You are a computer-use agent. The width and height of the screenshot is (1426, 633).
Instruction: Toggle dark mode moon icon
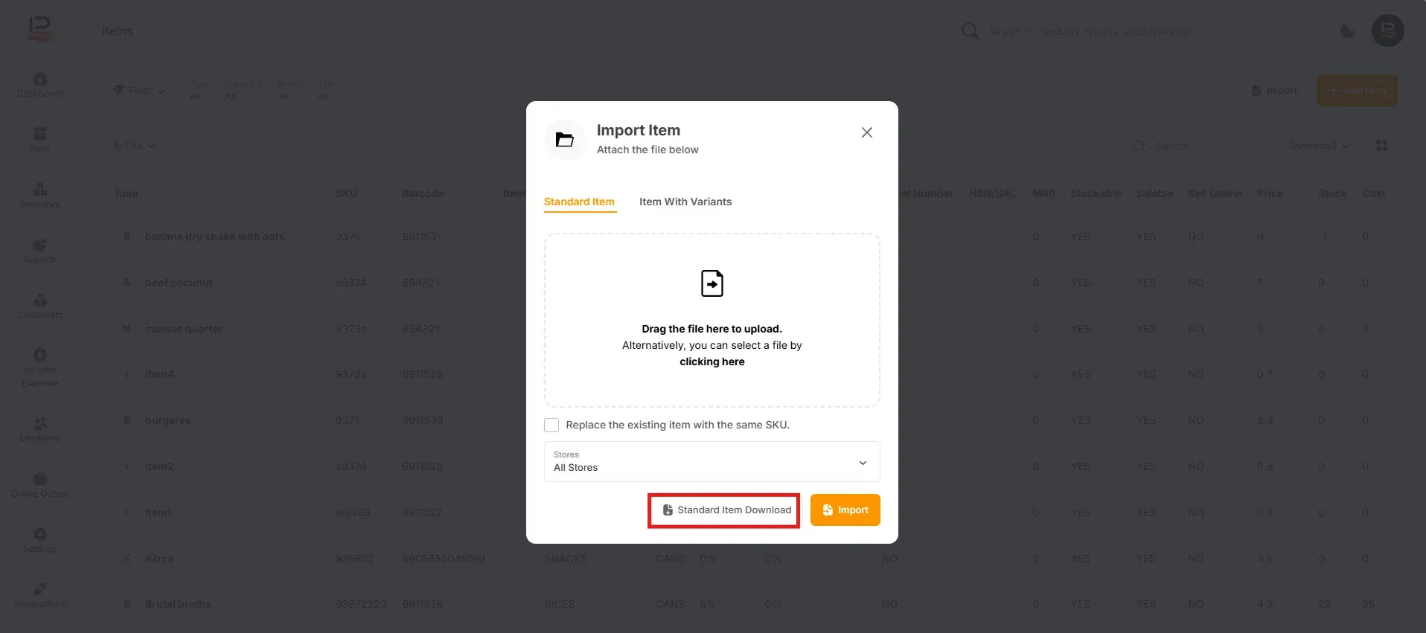click(1348, 30)
